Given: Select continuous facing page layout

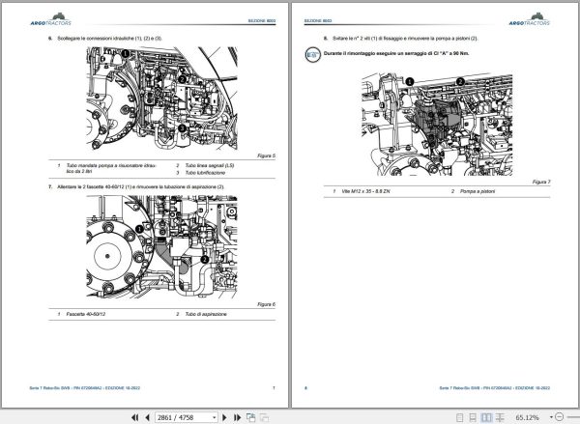Looking at the screenshot, I should pos(500,417).
